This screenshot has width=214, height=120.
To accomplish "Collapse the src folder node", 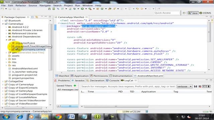I will coord(6,40).
